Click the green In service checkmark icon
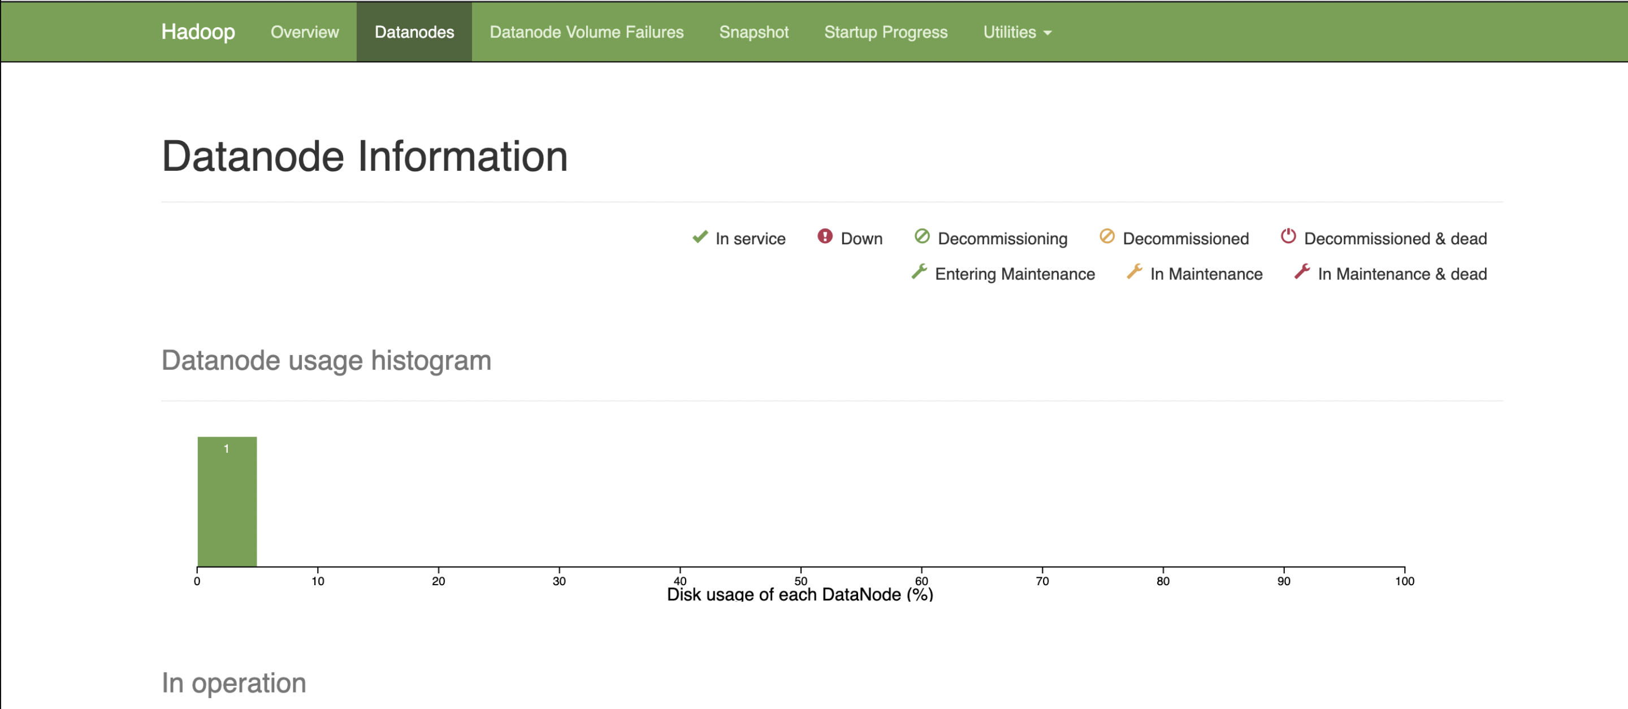Screen dimensions: 1628x709 pyautogui.click(x=700, y=237)
